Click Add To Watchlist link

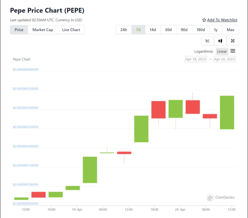pos(222,20)
